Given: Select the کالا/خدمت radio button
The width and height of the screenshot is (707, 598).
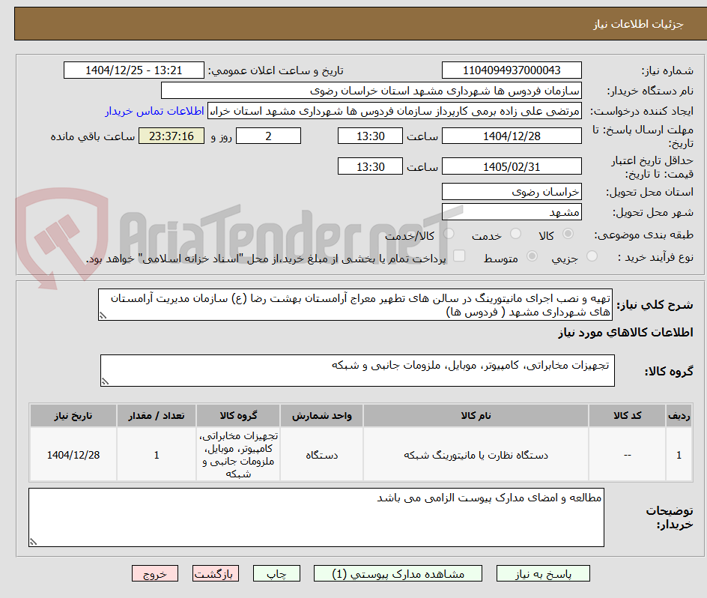Looking at the screenshot, I should (449, 234).
